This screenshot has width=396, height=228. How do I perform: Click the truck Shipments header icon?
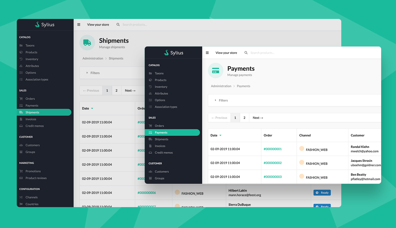tap(87, 43)
